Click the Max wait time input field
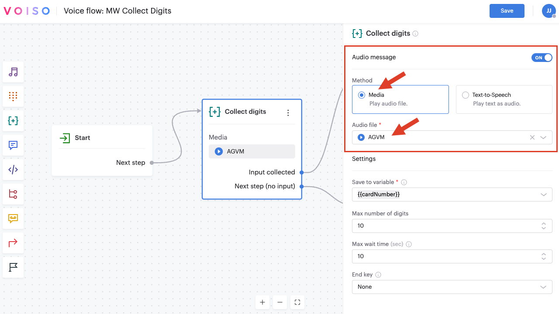The height and width of the screenshot is (314, 559). (x=452, y=256)
